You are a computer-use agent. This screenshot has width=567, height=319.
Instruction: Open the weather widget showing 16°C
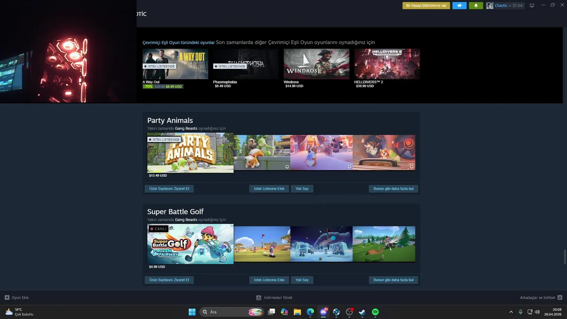(x=19, y=312)
